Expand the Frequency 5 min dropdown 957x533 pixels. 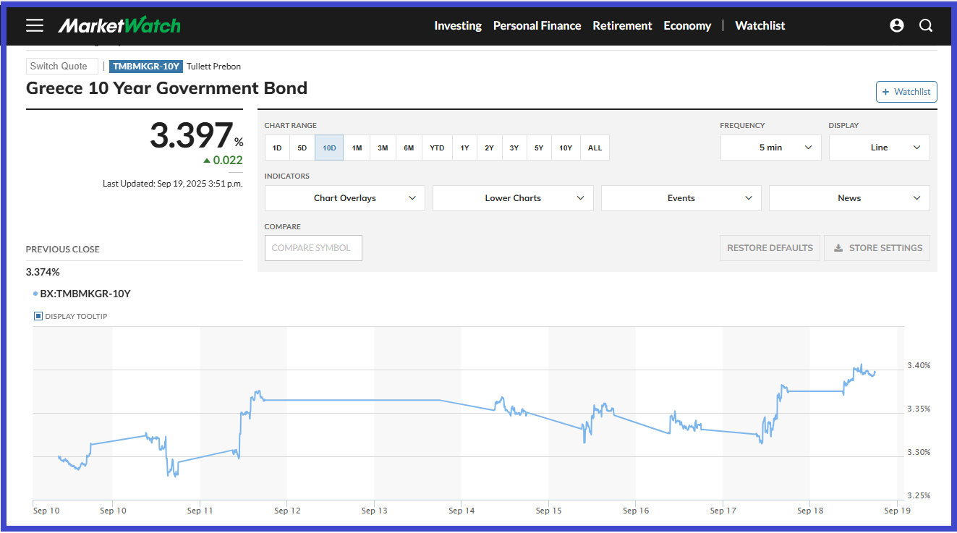(770, 148)
